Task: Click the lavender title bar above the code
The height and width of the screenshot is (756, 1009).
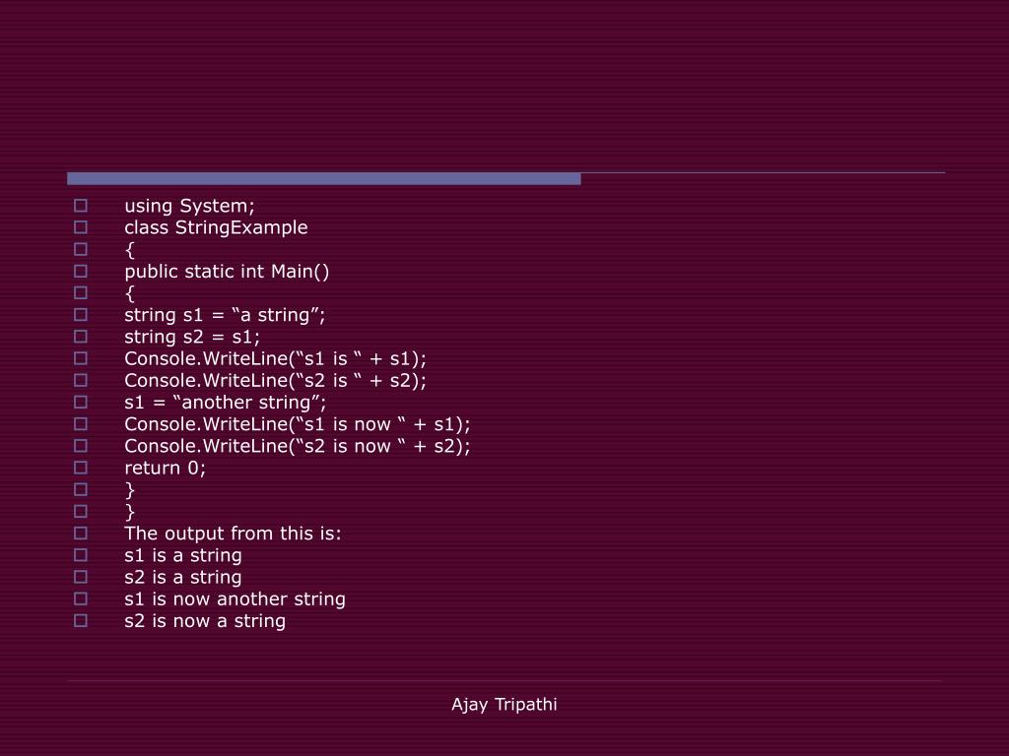Action: (323, 179)
